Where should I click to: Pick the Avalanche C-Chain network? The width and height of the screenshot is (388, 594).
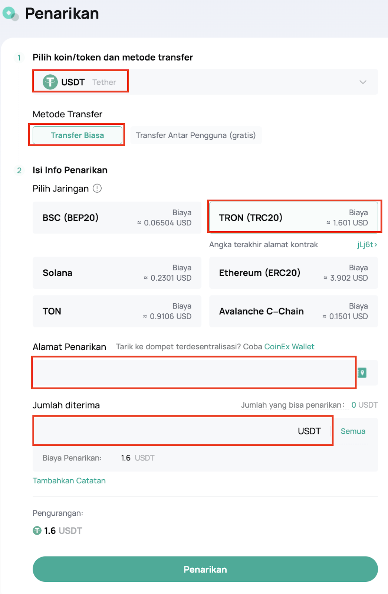click(x=293, y=311)
